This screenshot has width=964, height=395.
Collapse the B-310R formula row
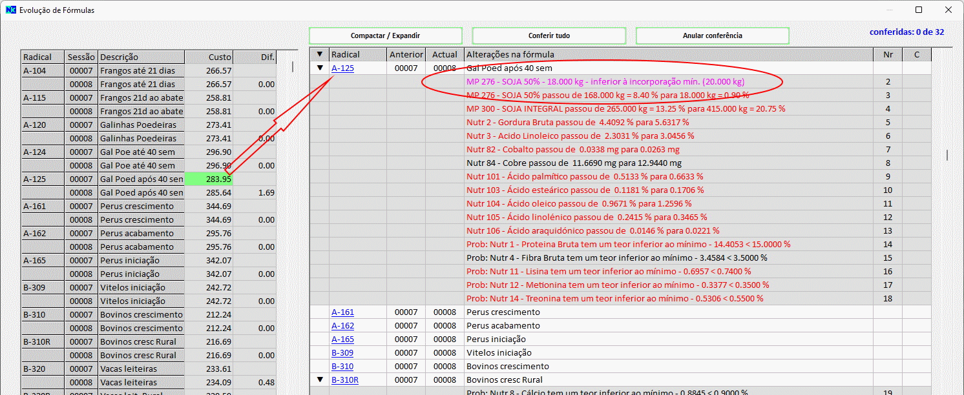pyautogui.click(x=319, y=380)
